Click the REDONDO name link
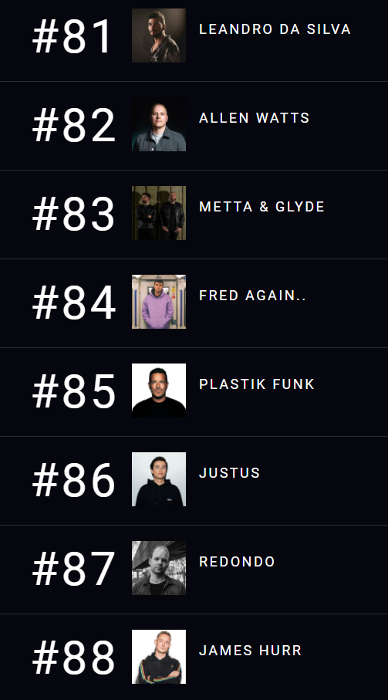The height and width of the screenshot is (700, 388). (237, 562)
